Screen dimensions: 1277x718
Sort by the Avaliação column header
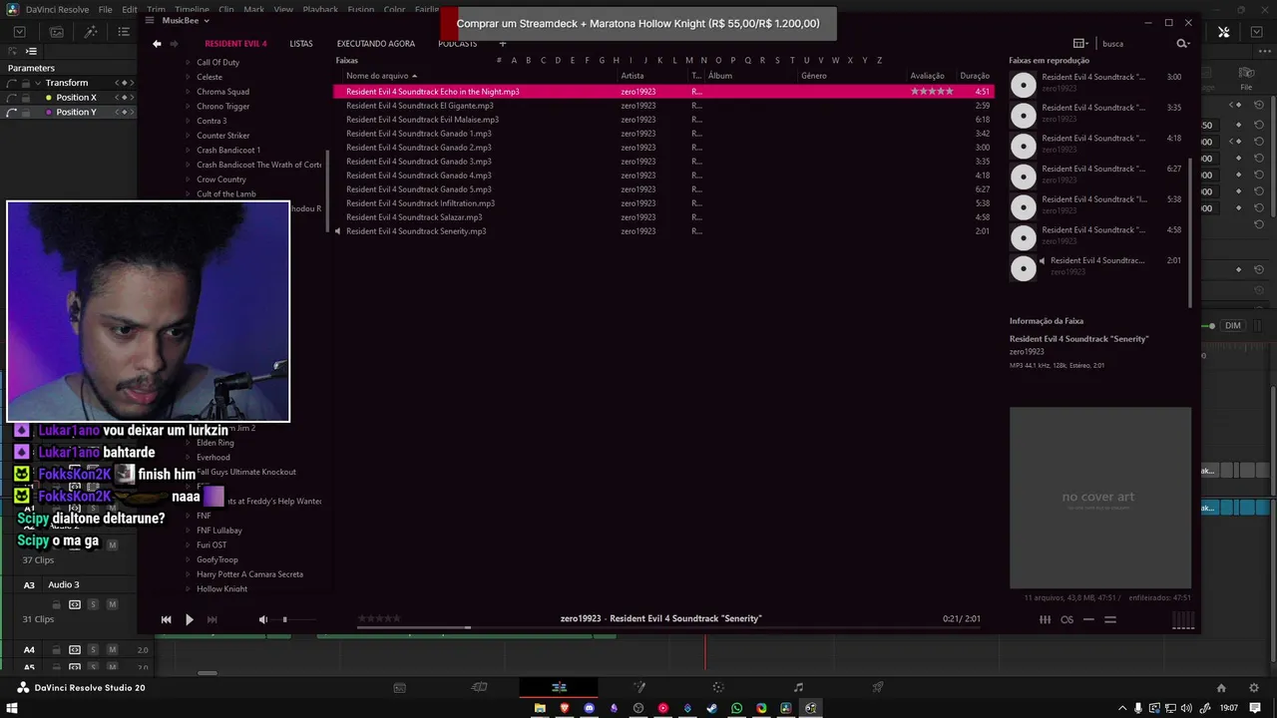[928, 76]
